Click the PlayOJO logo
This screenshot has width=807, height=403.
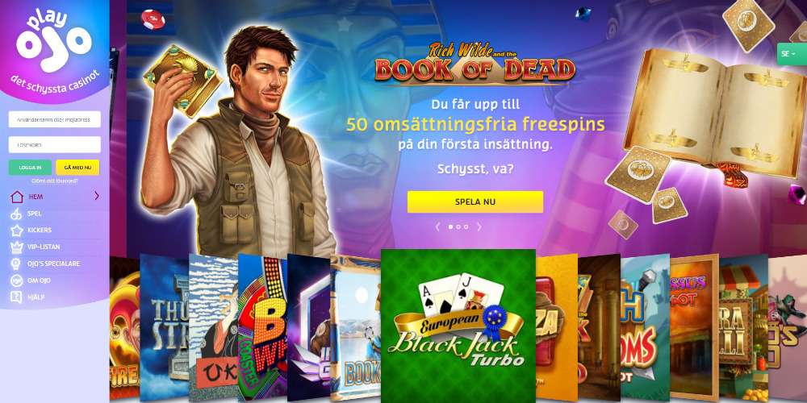coord(54,42)
